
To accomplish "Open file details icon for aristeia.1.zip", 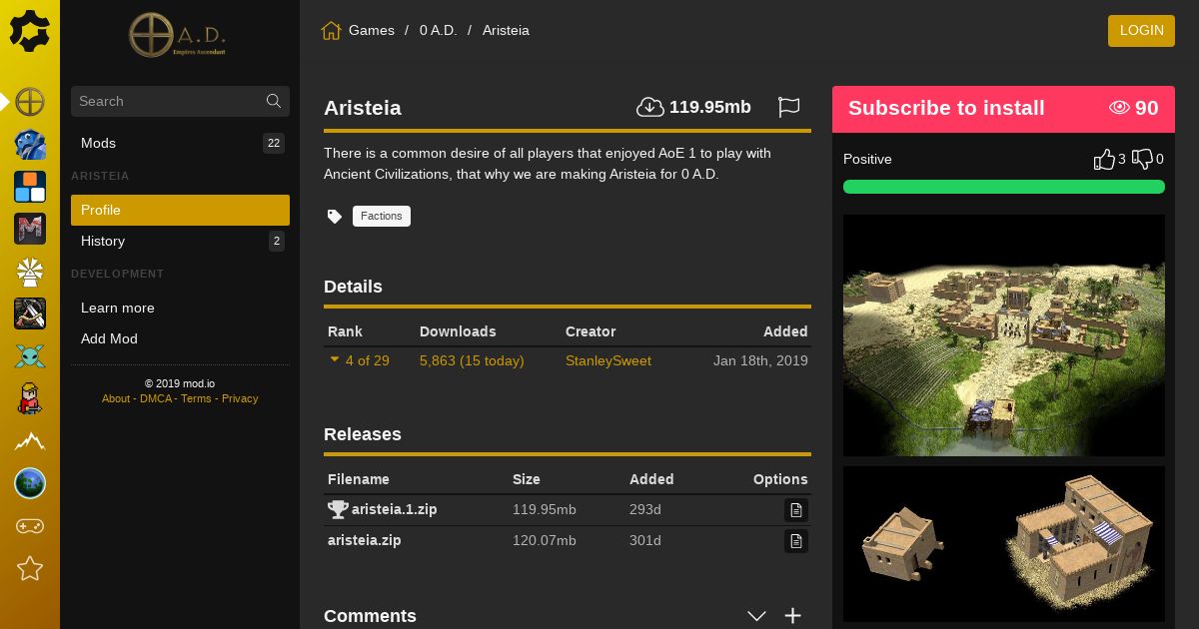I will (796, 510).
